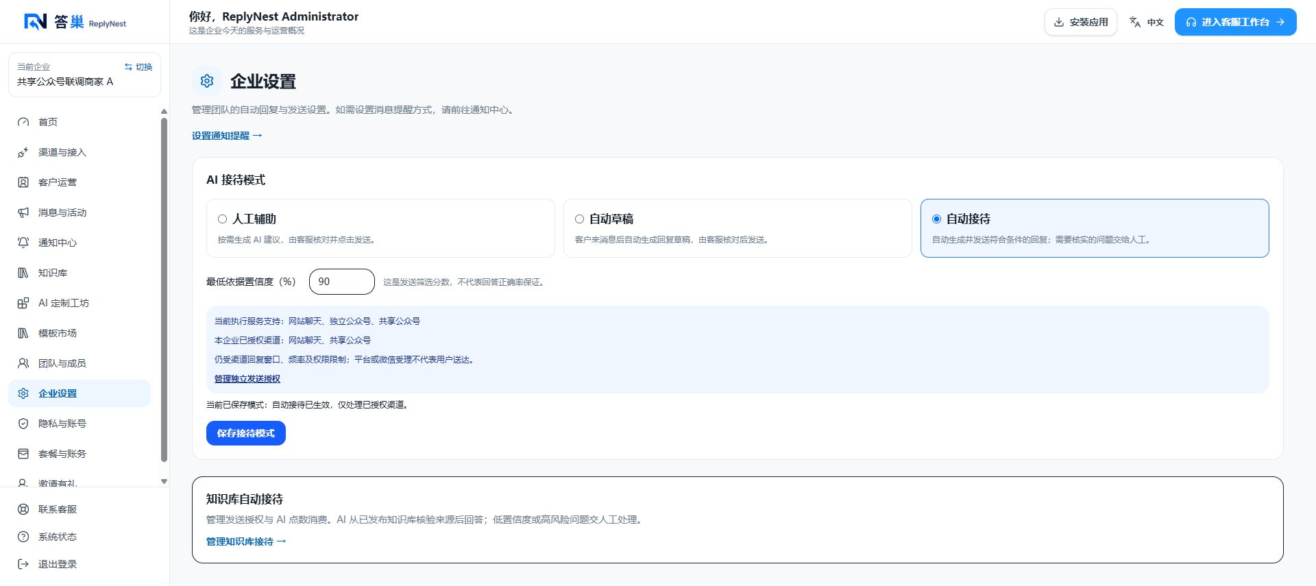The height and width of the screenshot is (586, 1316).
Task: Click the 团队与成员 people icon
Action: pyautogui.click(x=23, y=363)
